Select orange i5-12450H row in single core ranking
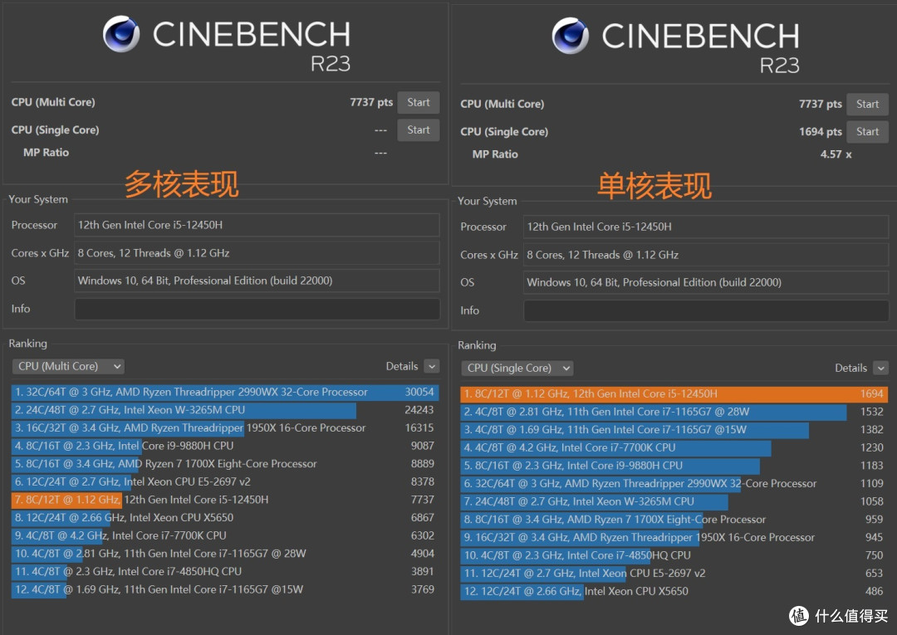This screenshot has height=635, width=897. (x=674, y=393)
